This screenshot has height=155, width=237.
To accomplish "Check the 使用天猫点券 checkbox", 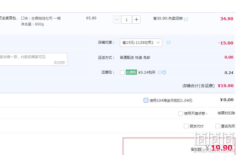I will point(181,113).
